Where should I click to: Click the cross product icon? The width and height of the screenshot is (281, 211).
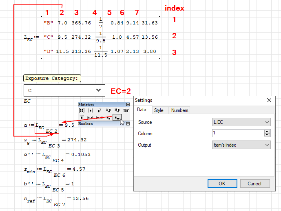coord(126,110)
